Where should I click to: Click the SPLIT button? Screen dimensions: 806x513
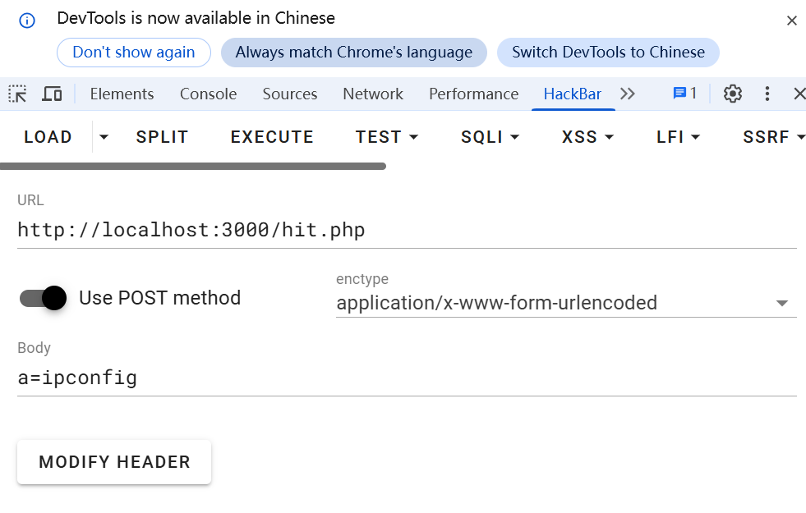162,137
